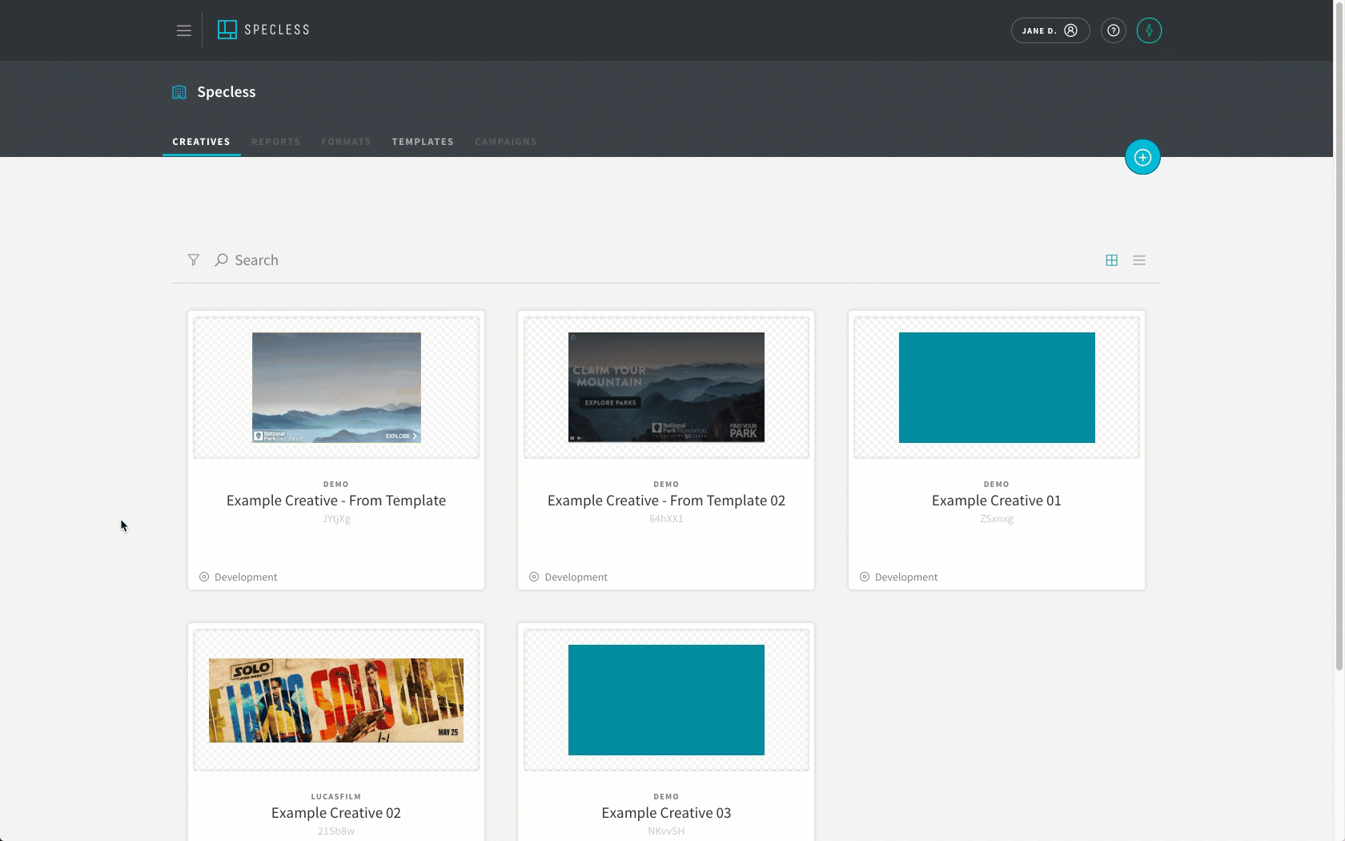Click the Example Creative - From Template title
The image size is (1345, 841).
[336, 501]
